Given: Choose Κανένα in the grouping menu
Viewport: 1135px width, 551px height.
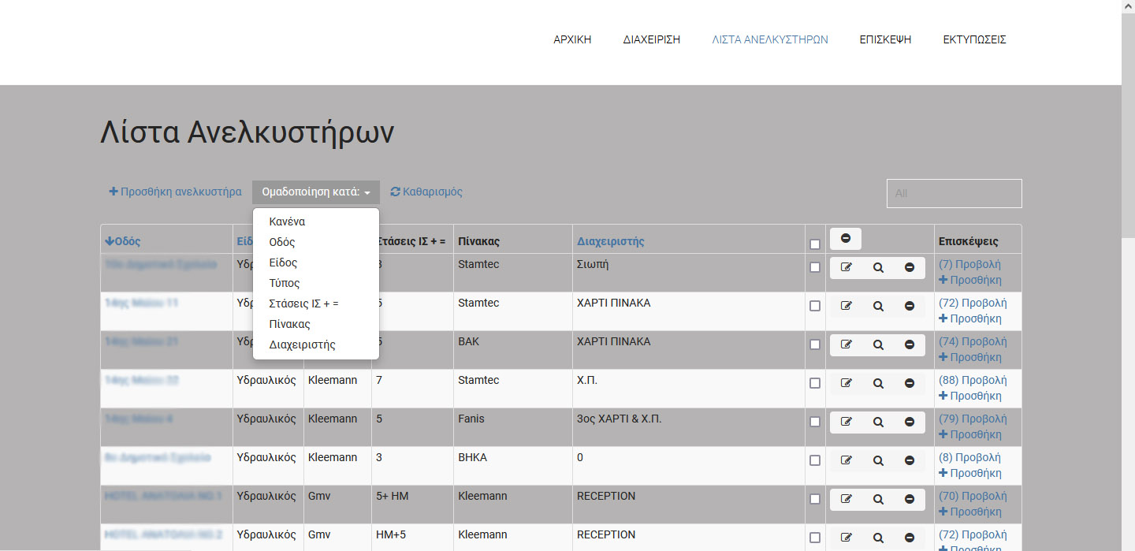Looking at the screenshot, I should point(287,222).
